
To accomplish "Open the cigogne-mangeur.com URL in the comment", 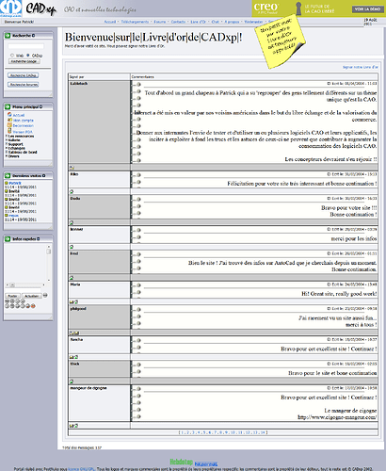I will point(337,417).
